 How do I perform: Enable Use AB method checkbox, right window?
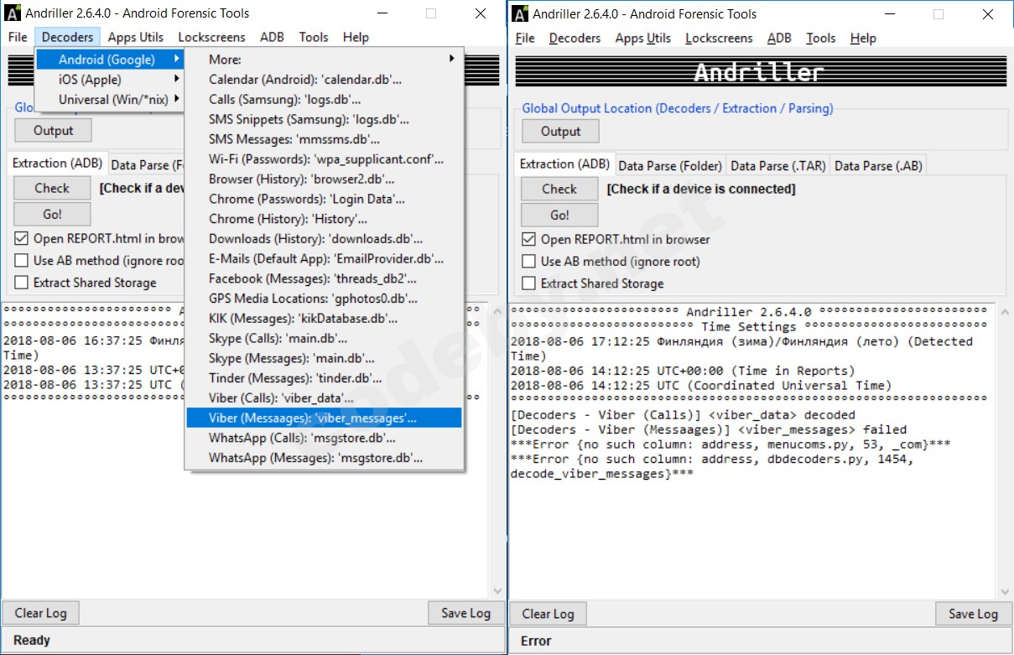pos(528,262)
